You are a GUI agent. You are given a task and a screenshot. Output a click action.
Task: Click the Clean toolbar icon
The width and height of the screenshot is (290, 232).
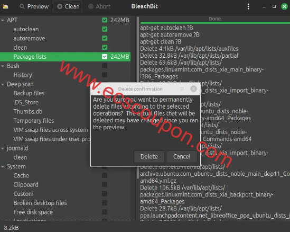60,7
